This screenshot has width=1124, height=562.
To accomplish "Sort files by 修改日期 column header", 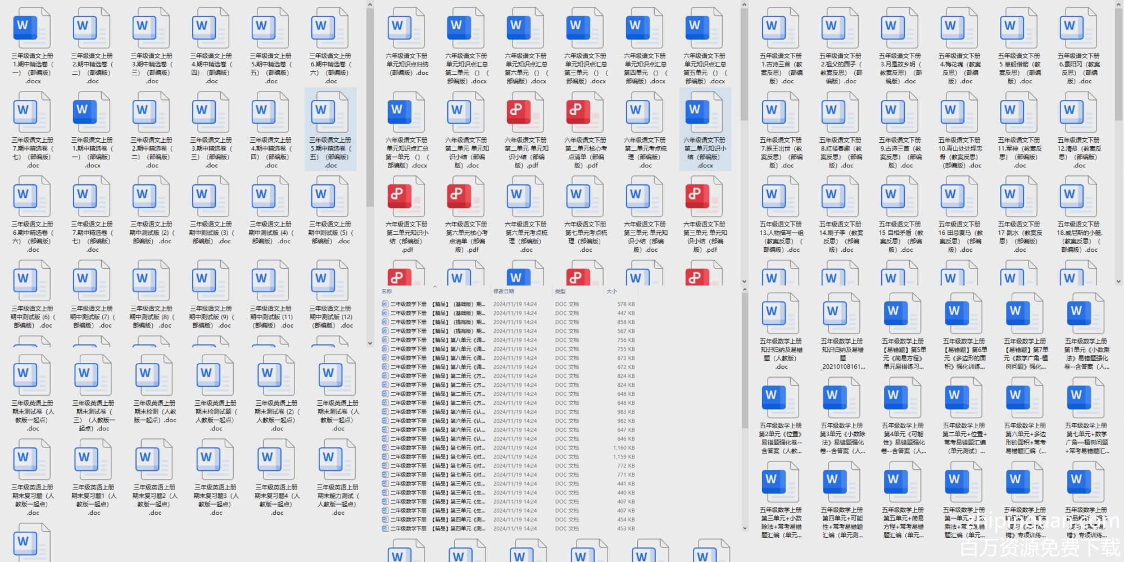I will pos(504,292).
